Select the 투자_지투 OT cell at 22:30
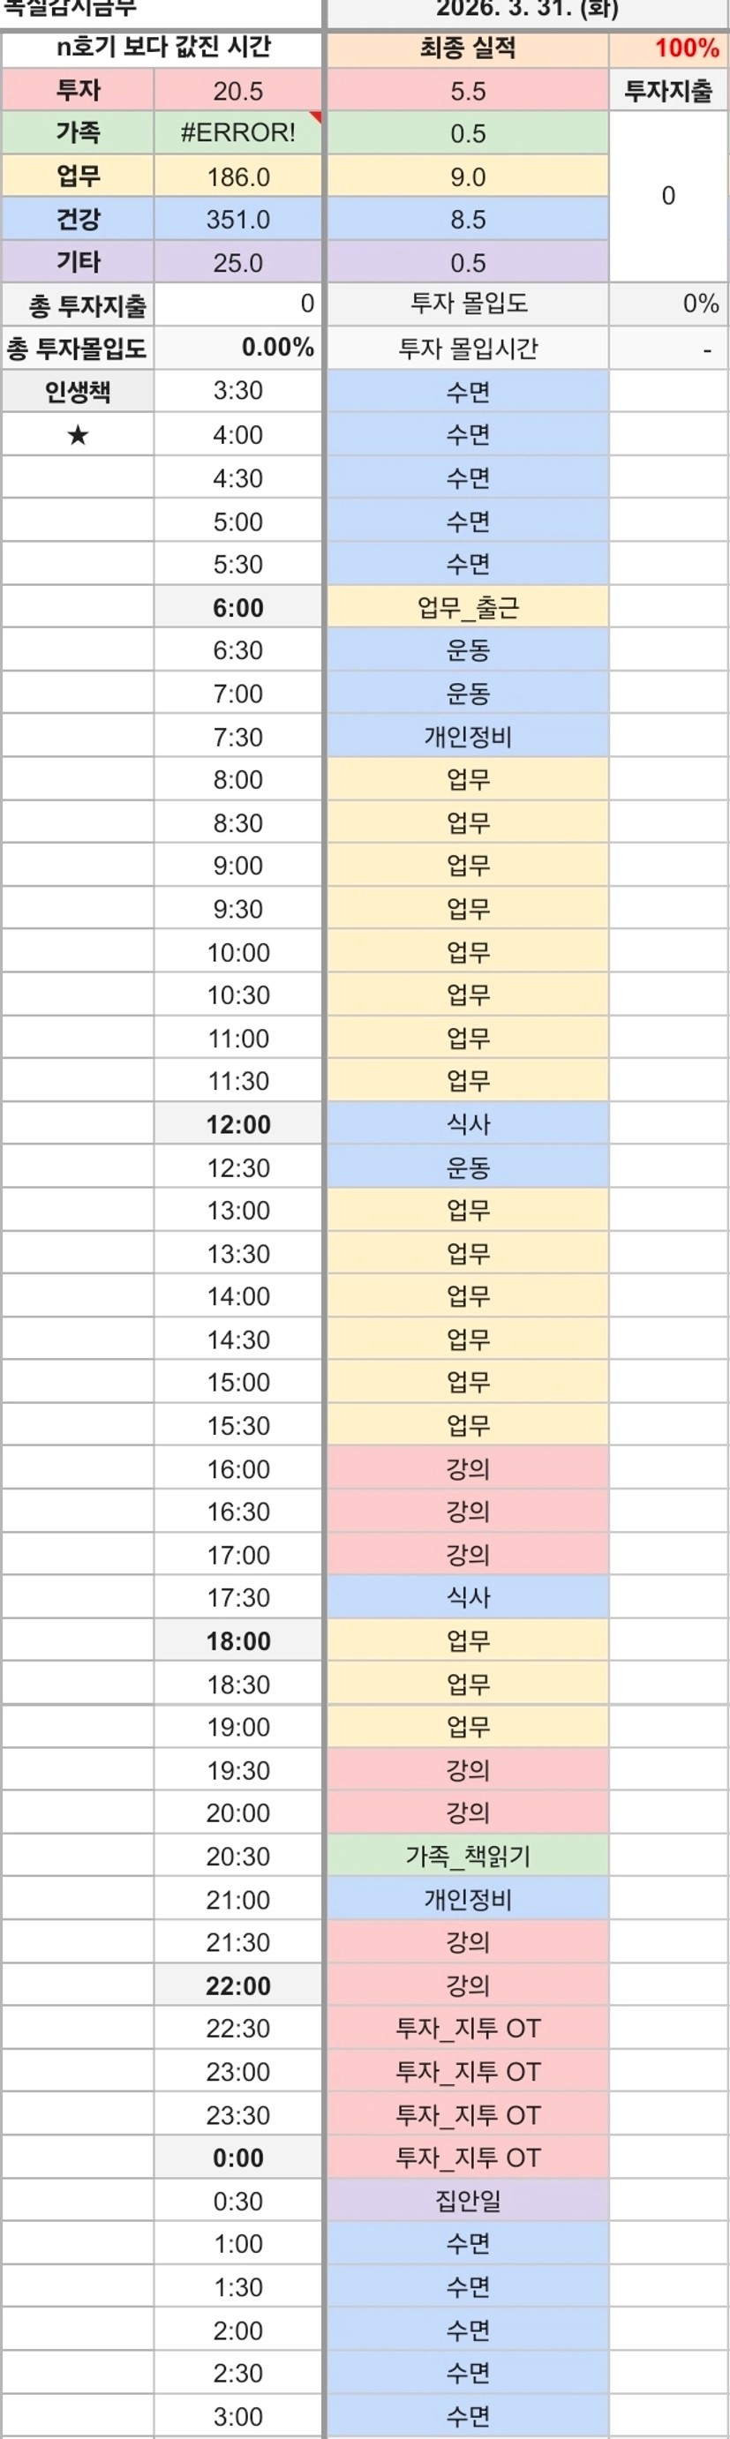The height and width of the screenshot is (2439, 730). 468,2028
